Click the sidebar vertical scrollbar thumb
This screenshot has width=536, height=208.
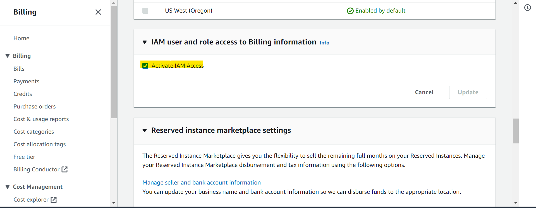click(x=114, y=62)
